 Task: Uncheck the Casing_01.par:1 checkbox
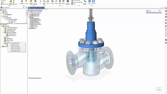(30, 23)
